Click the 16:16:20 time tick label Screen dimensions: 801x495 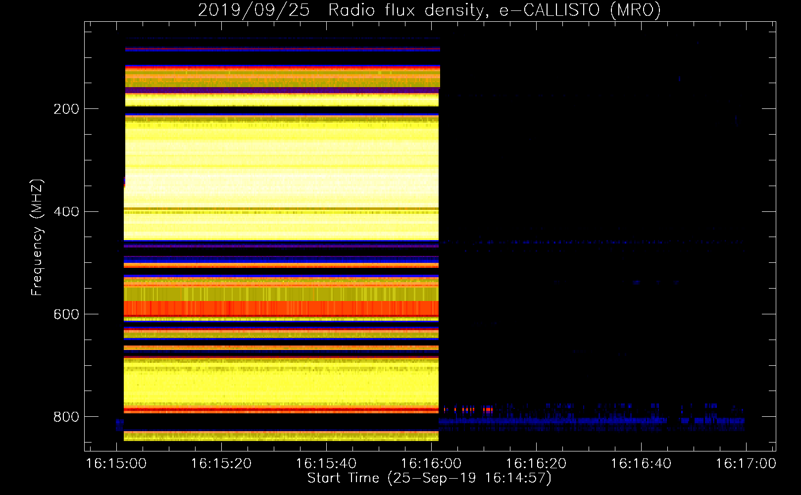[x=536, y=464]
